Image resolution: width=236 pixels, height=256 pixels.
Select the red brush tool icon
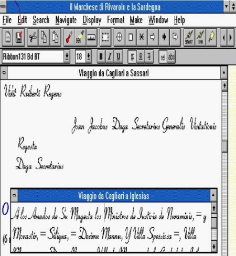(69, 37)
